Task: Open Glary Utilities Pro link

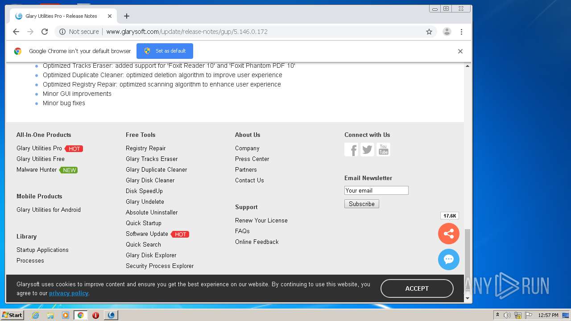Action: pyautogui.click(x=39, y=148)
